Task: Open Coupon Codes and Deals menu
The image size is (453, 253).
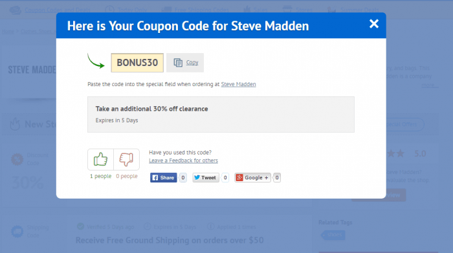Action: pos(58,10)
